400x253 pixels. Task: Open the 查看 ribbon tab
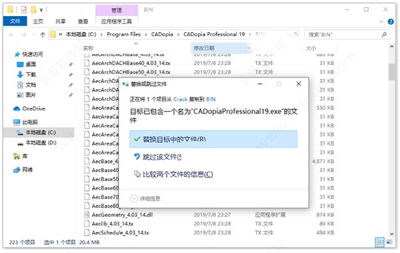(83, 21)
